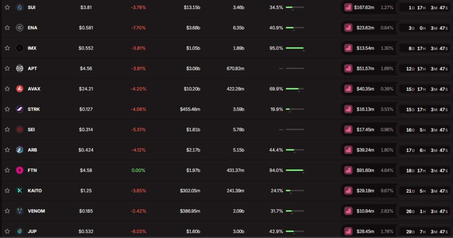The width and height of the screenshot is (453, 238).
Task: Toggle the favorite star for ENA
Action: (x=7, y=28)
